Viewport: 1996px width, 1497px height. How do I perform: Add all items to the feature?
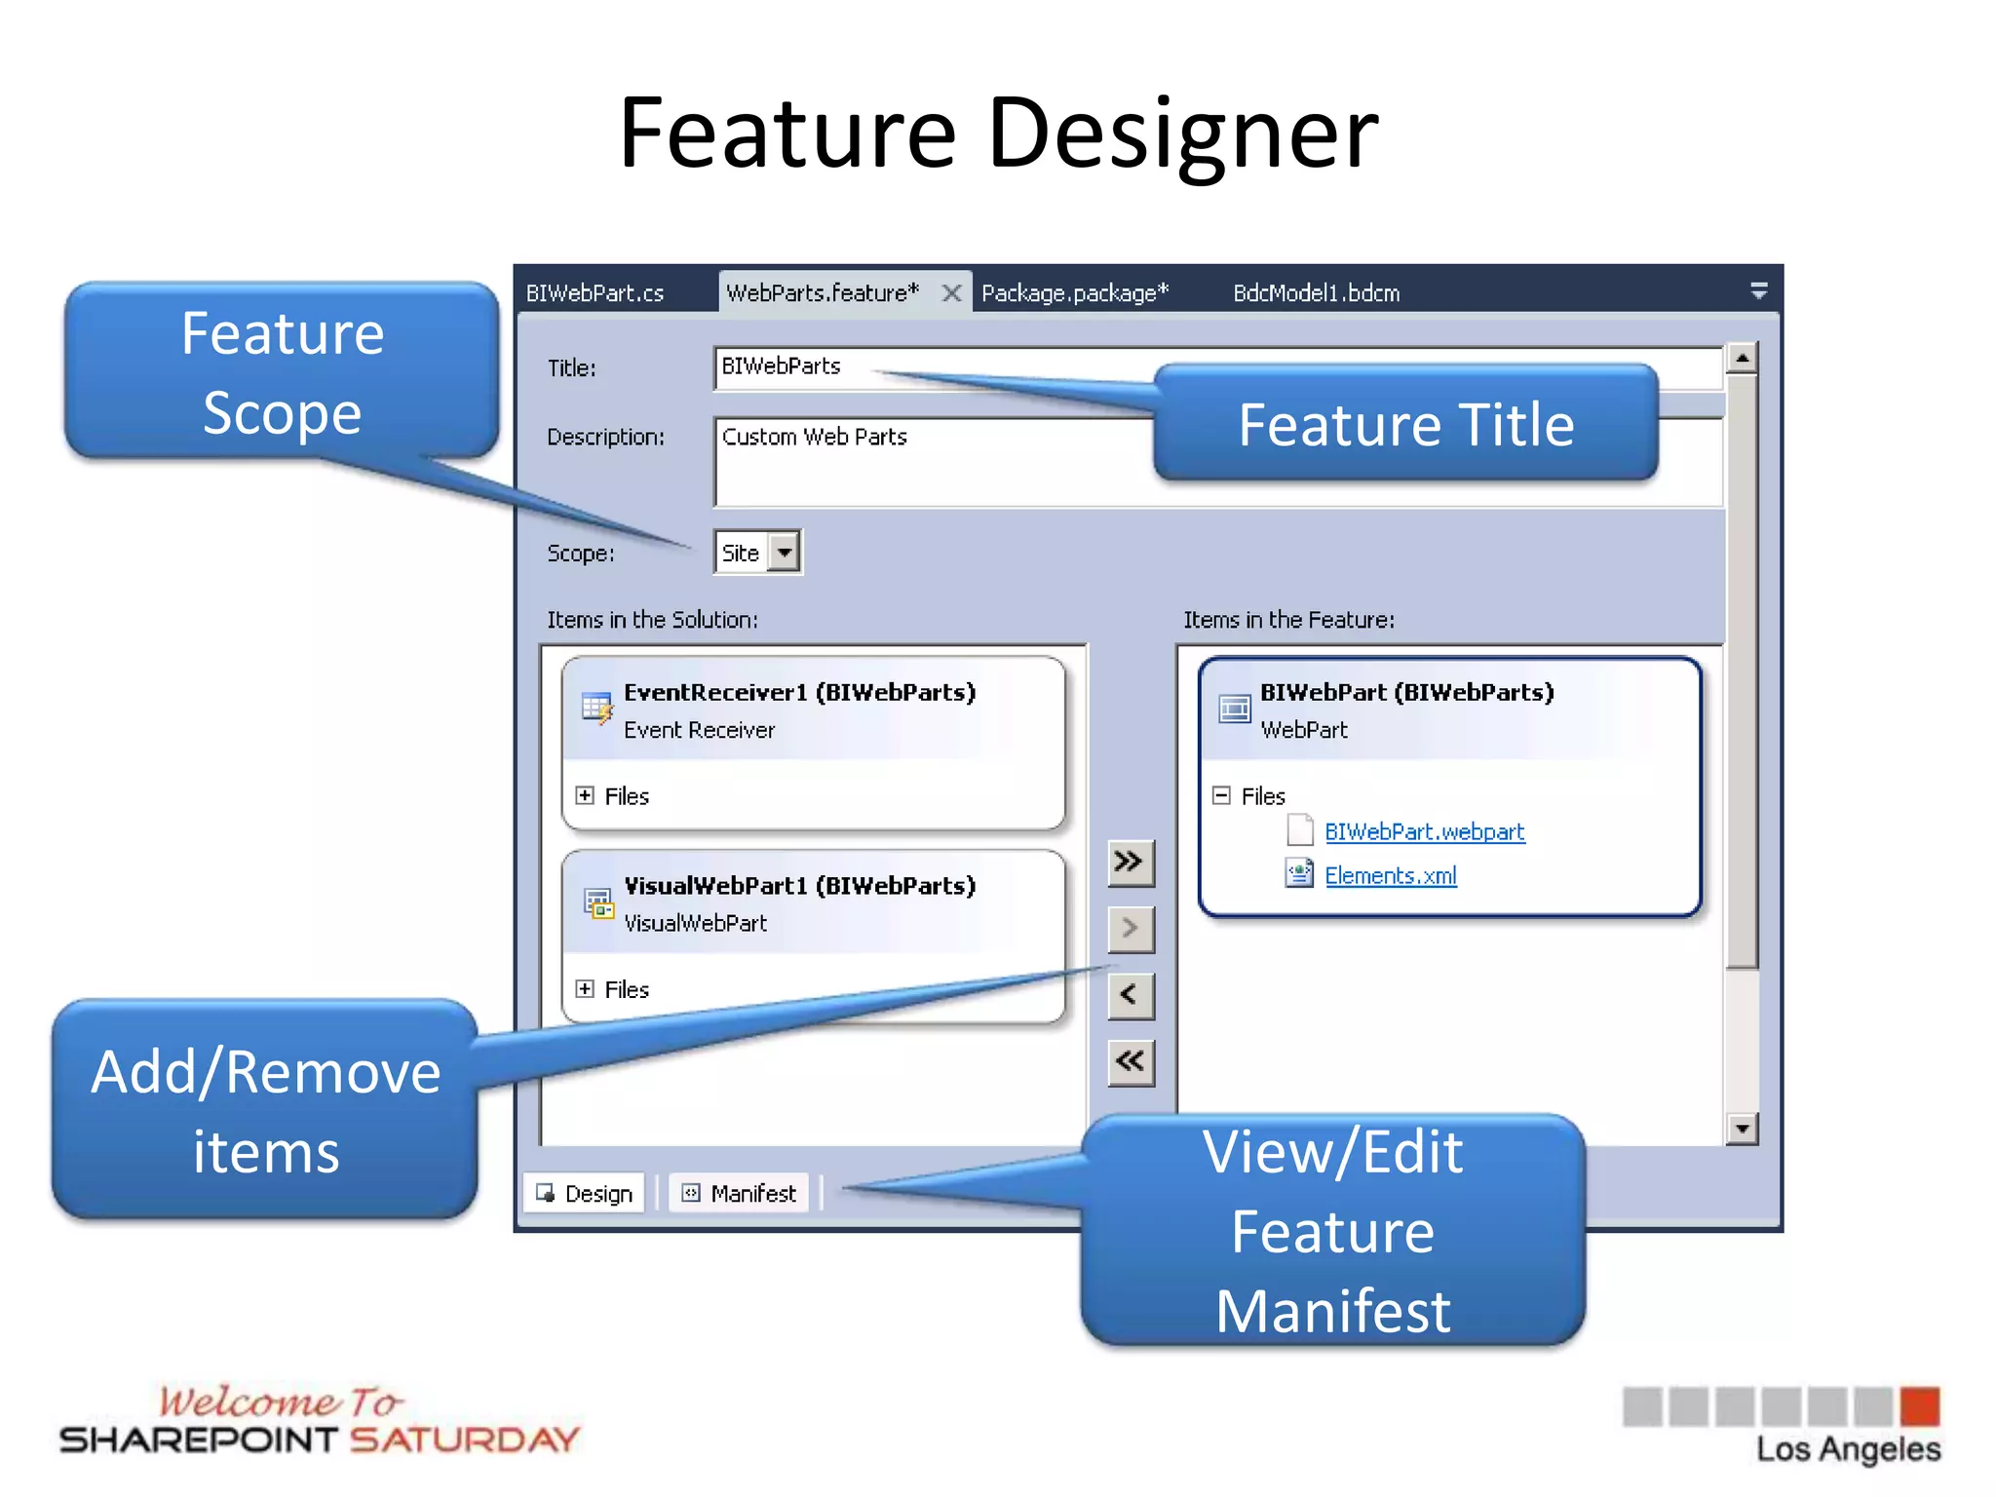[1131, 863]
